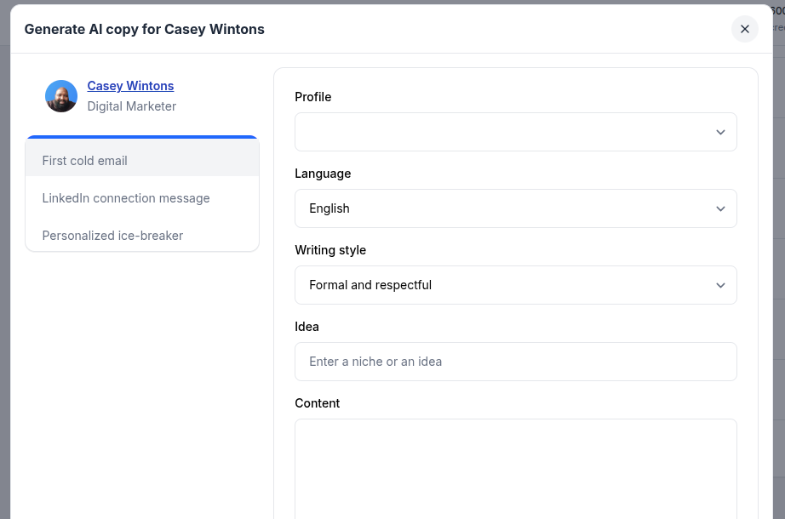Click the Writing style label
This screenshot has width=785, height=519.
pyautogui.click(x=330, y=250)
